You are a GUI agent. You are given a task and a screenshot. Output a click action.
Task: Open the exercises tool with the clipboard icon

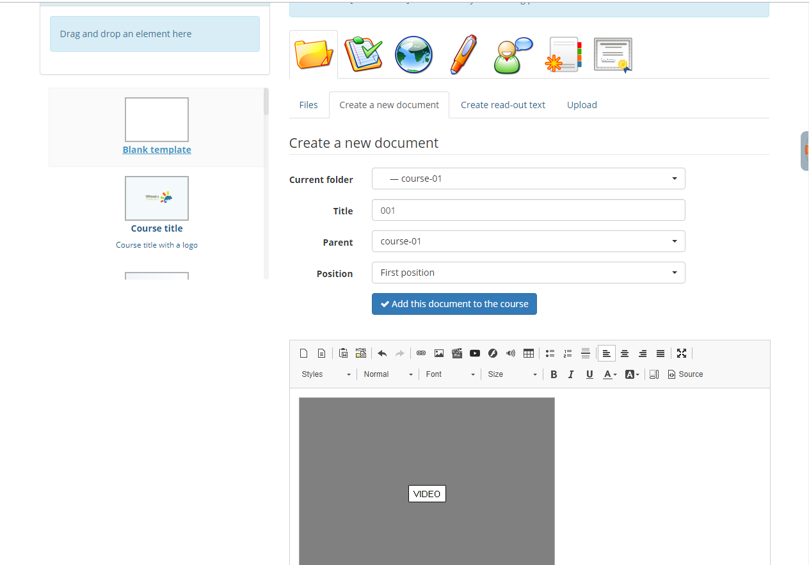coord(363,54)
